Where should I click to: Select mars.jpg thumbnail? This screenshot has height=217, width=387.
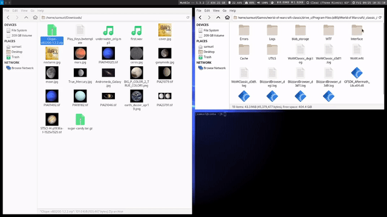tap(80, 55)
